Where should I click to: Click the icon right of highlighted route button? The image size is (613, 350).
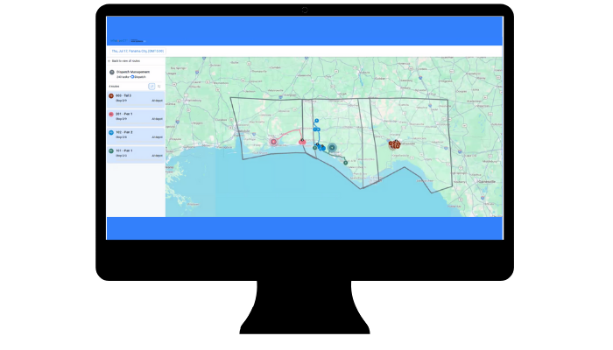tap(159, 87)
